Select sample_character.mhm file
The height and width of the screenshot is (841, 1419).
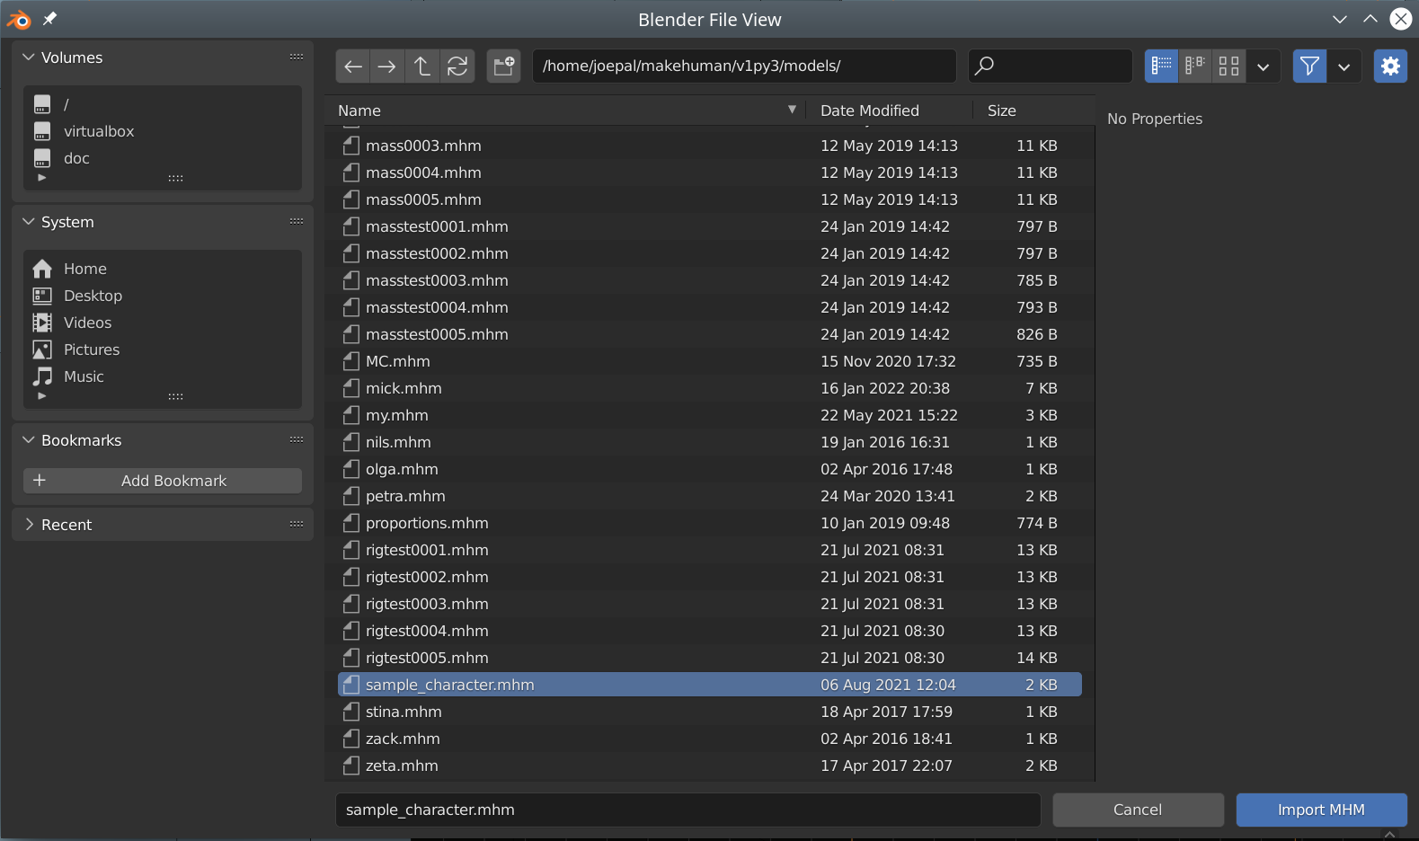[x=710, y=685]
